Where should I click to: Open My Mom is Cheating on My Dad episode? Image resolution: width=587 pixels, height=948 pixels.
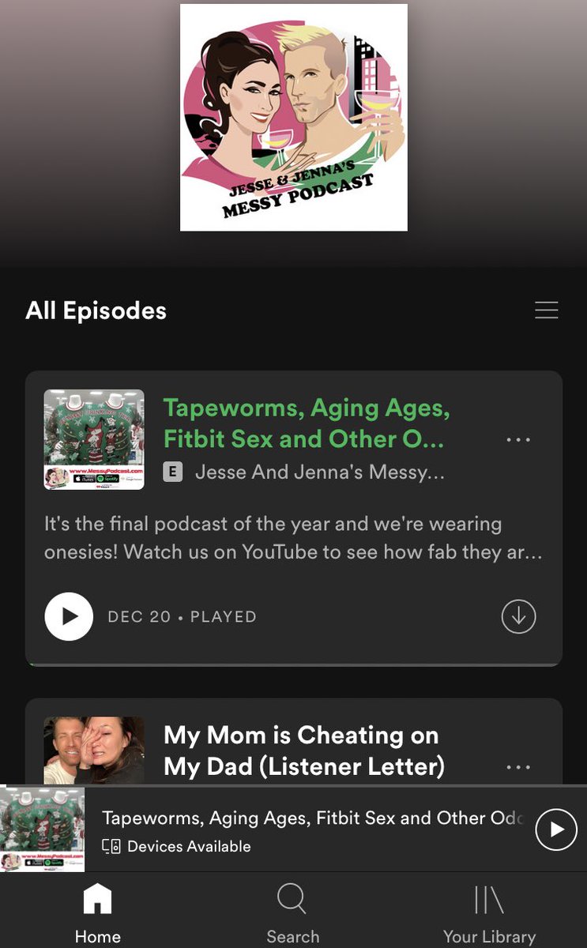point(304,750)
